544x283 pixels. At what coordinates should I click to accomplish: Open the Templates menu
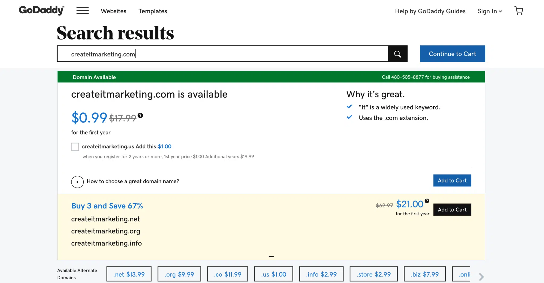click(x=153, y=11)
